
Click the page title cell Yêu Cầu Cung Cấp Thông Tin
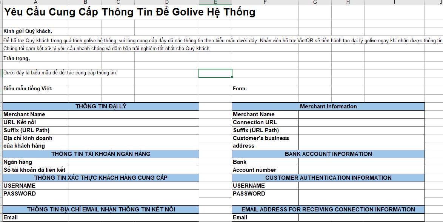pyautogui.click(x=129, y=12)
